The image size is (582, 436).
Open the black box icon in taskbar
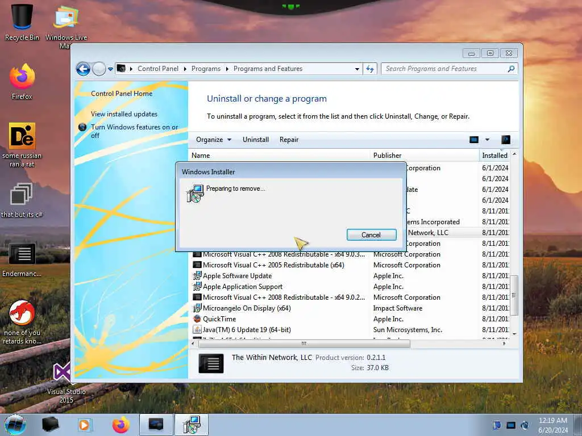(51, 425)
